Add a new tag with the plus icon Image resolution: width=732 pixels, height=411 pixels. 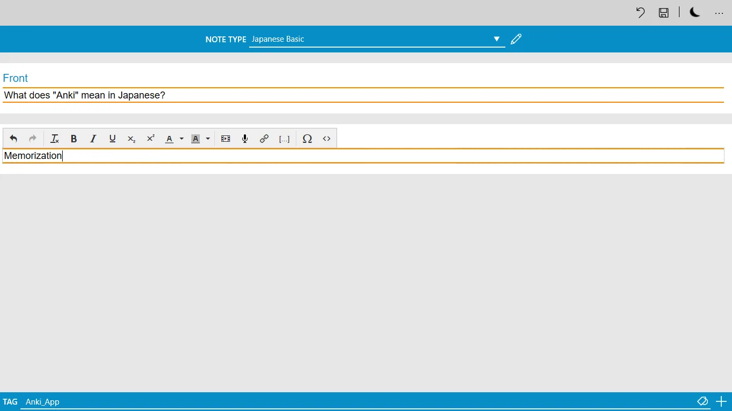click(x=721, y=401)
